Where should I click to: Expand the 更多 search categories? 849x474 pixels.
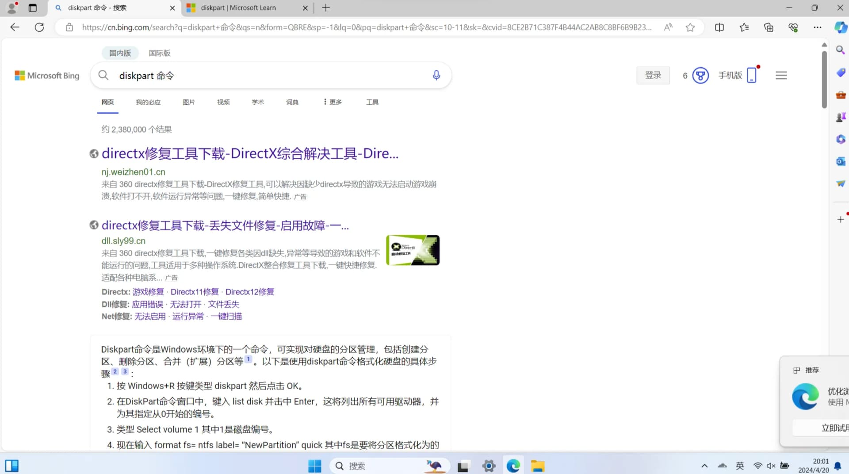point(333,102)
